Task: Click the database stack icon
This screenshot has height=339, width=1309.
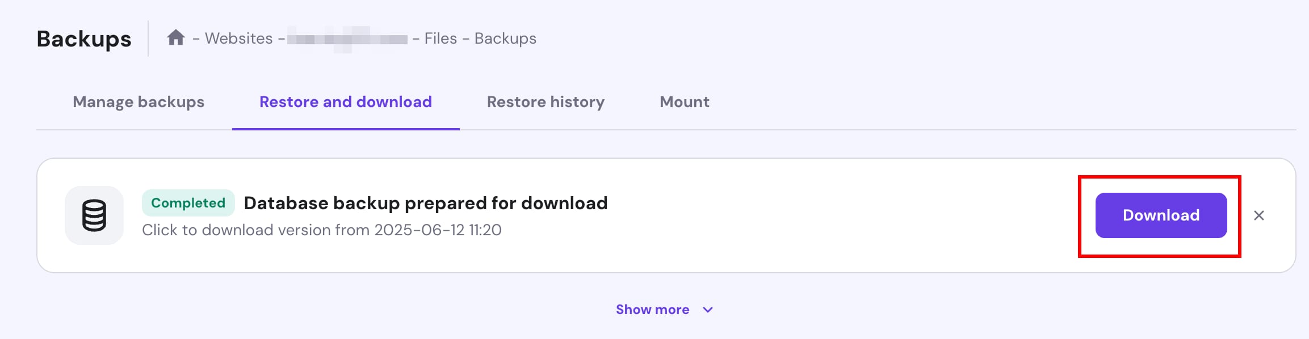Action: coord(94,215)
